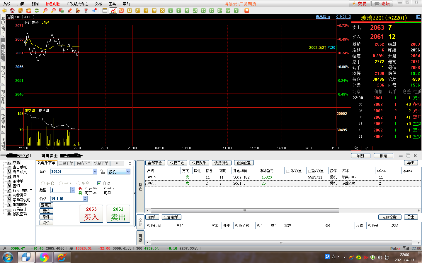
Task: Switch to the 三键下单 tab
Action: (66, 163)
